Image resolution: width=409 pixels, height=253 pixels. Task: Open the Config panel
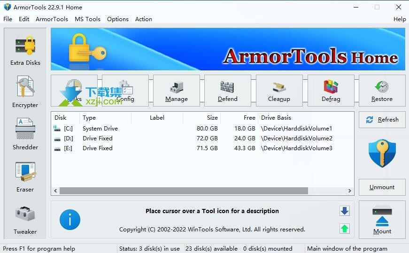(x=125, y=91)
